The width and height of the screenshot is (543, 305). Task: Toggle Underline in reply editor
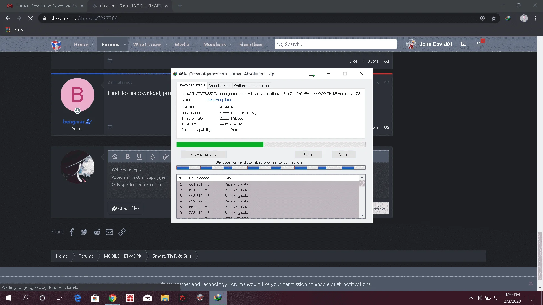coord(139,157)
